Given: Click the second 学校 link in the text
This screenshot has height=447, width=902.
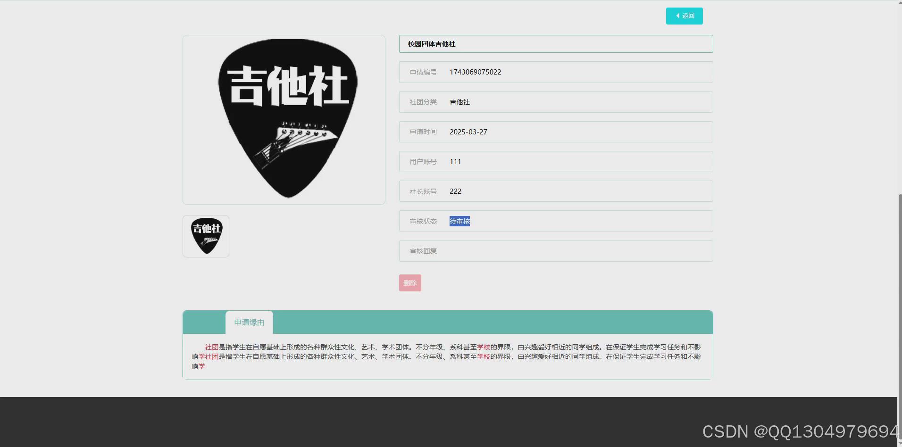Looking at the screenshot, I should [484, 357].
